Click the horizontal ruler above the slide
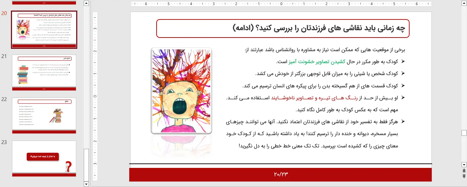The height and width of the screenshot is (187, 467). (x=281, y=4)
